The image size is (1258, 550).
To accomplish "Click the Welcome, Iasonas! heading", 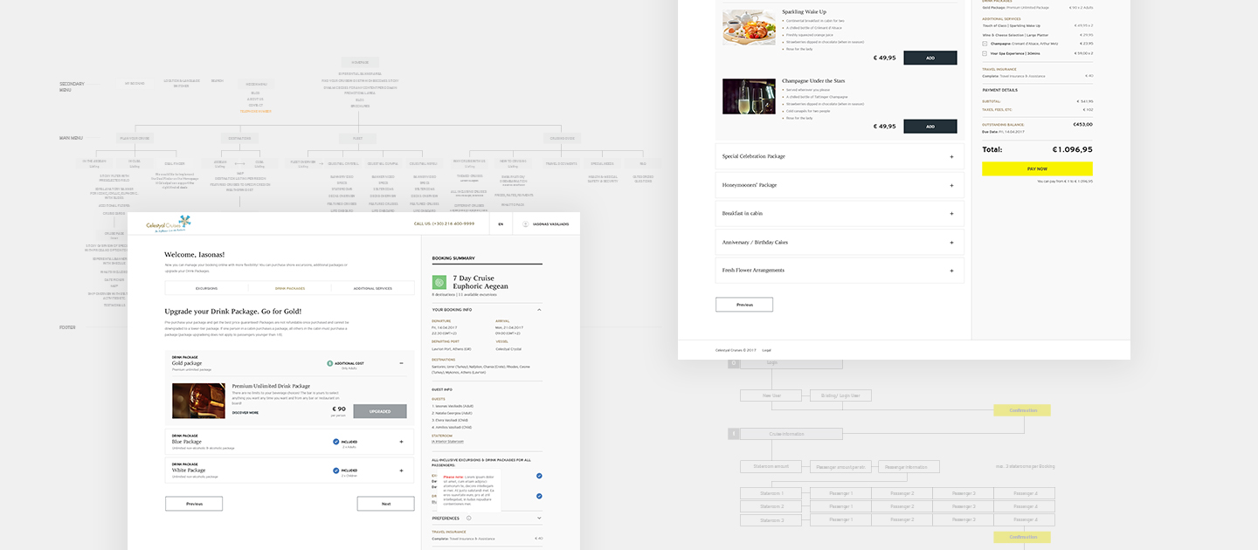I will pyautogui.click(x=195, y=255).
